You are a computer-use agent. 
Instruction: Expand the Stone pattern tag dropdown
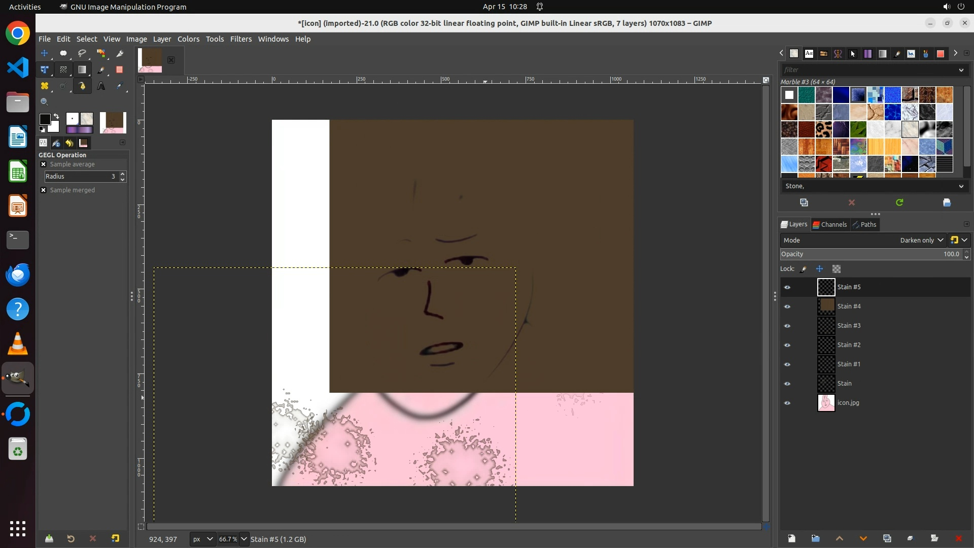click(x=961, y=186)
